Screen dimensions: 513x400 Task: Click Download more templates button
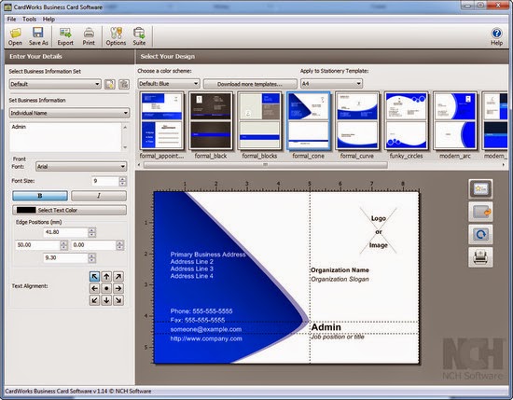pyautogui.click(x=250, y=84)
